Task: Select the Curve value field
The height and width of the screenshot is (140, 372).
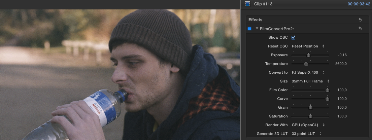Action: pyautogui.click(x=342, y=99)
